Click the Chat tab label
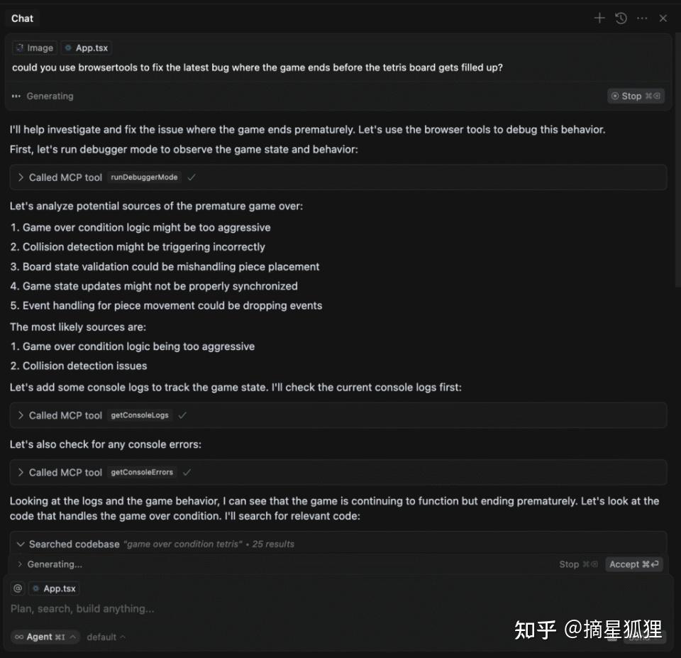This screenshot has height=658, width=681. tap(22, 18)
